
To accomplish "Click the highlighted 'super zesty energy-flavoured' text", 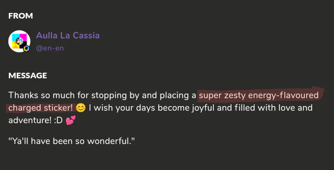I will coord(259,95).
